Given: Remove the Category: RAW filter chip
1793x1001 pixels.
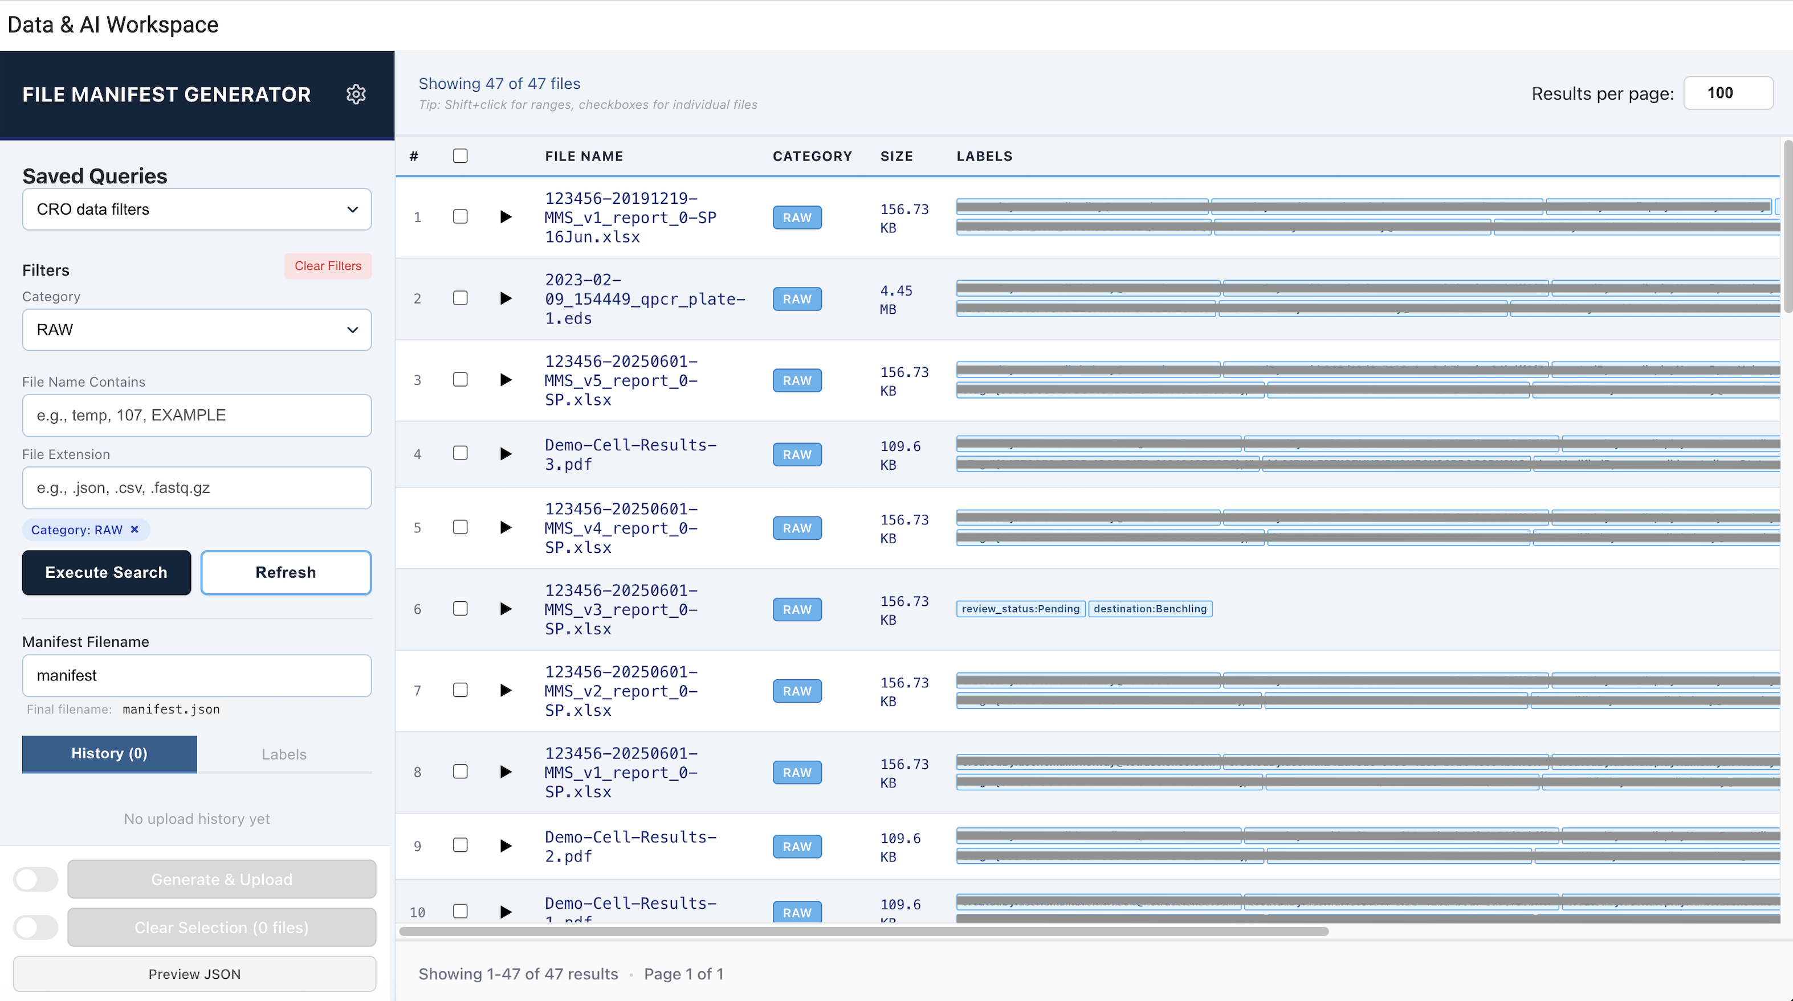Looking at the screenshot, I should click(135, 530).
